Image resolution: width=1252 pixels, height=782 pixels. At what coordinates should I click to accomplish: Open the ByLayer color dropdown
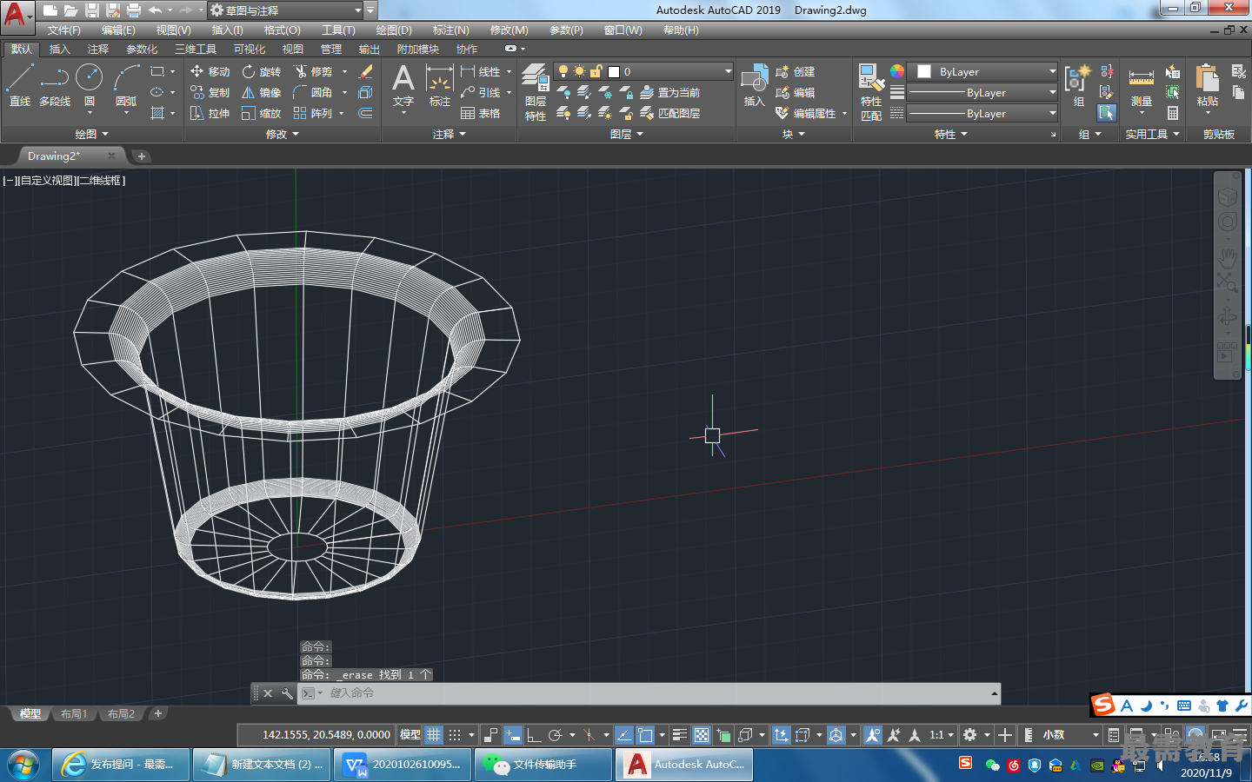coord(982,71)
